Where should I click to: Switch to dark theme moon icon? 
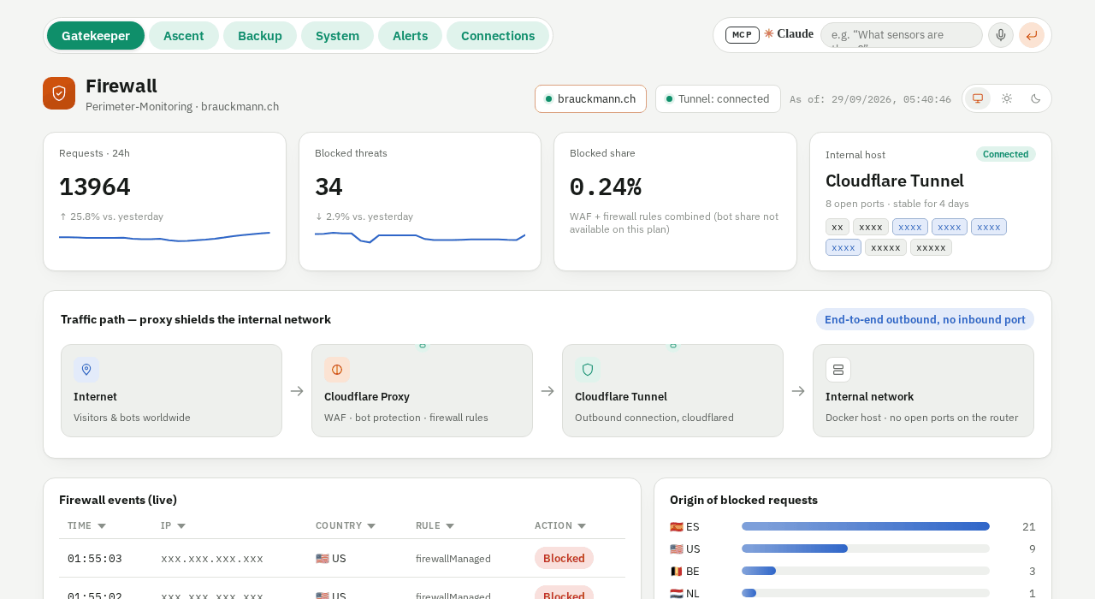[x=1036, y=98]
